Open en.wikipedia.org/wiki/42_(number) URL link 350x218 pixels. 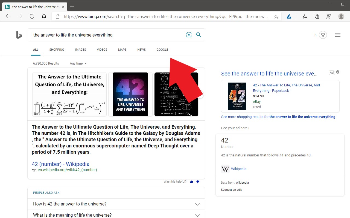[67, 170]
